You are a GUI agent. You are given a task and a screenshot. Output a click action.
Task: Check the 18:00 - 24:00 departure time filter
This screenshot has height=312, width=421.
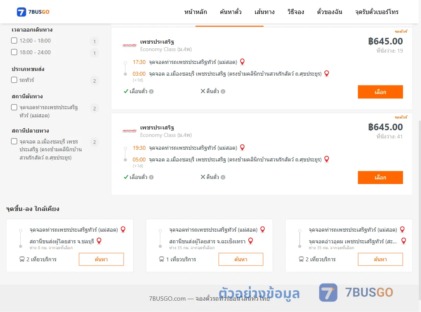click(x=14, y=52)
